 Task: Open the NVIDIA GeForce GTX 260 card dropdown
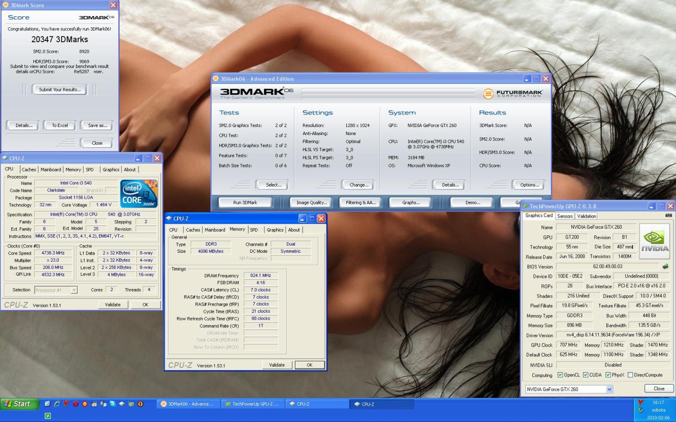tap(609, 389)
